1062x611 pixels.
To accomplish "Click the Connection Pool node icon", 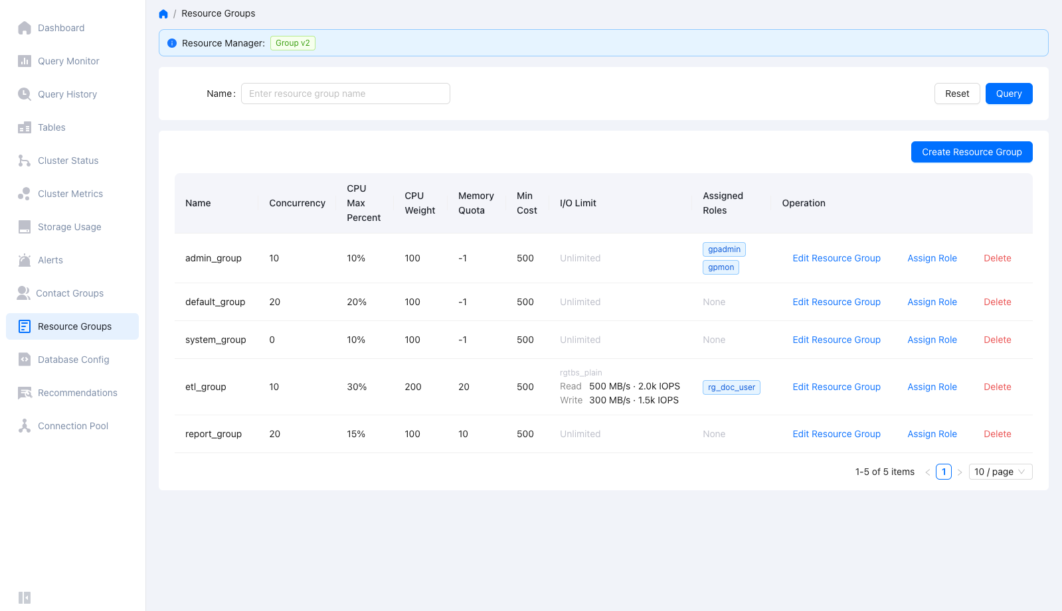I will pyautogui.click(x=25, y=426).
